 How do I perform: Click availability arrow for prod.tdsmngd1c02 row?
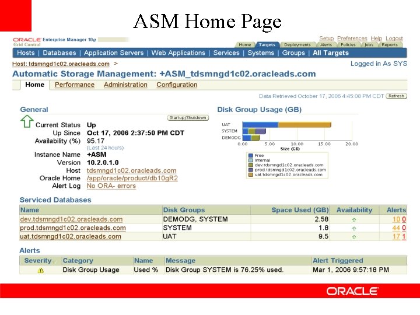tap(354, 229)
